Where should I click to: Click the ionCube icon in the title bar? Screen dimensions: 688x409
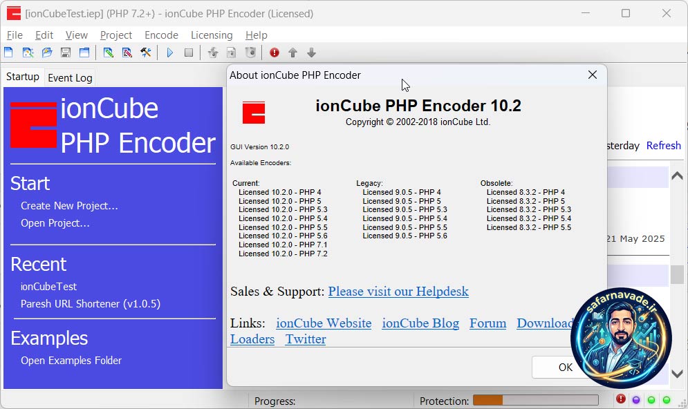14,14
